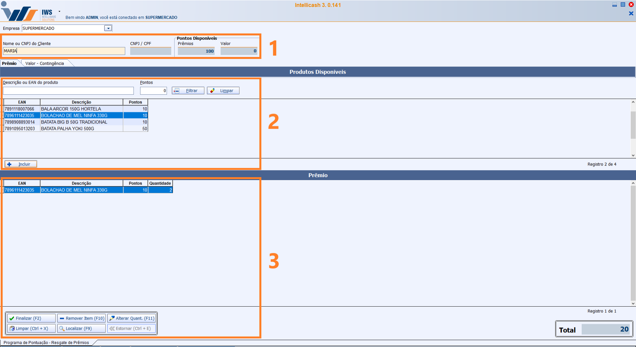This screenshot has width=636, height=347.
Task: Click the Pontos filter input field
Action: (153, 91)
